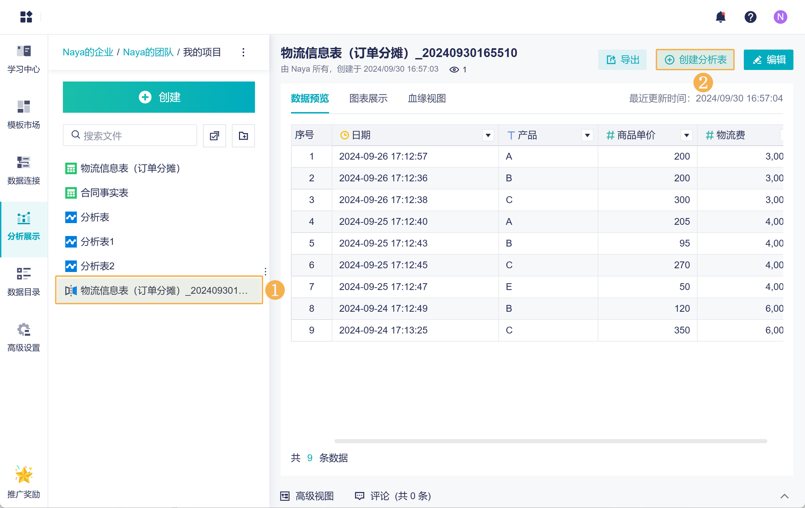The height and width of the screenshot is (508, 805).
Task: Open 商品单价 column dropdown arrow
Action: [687, 135]
